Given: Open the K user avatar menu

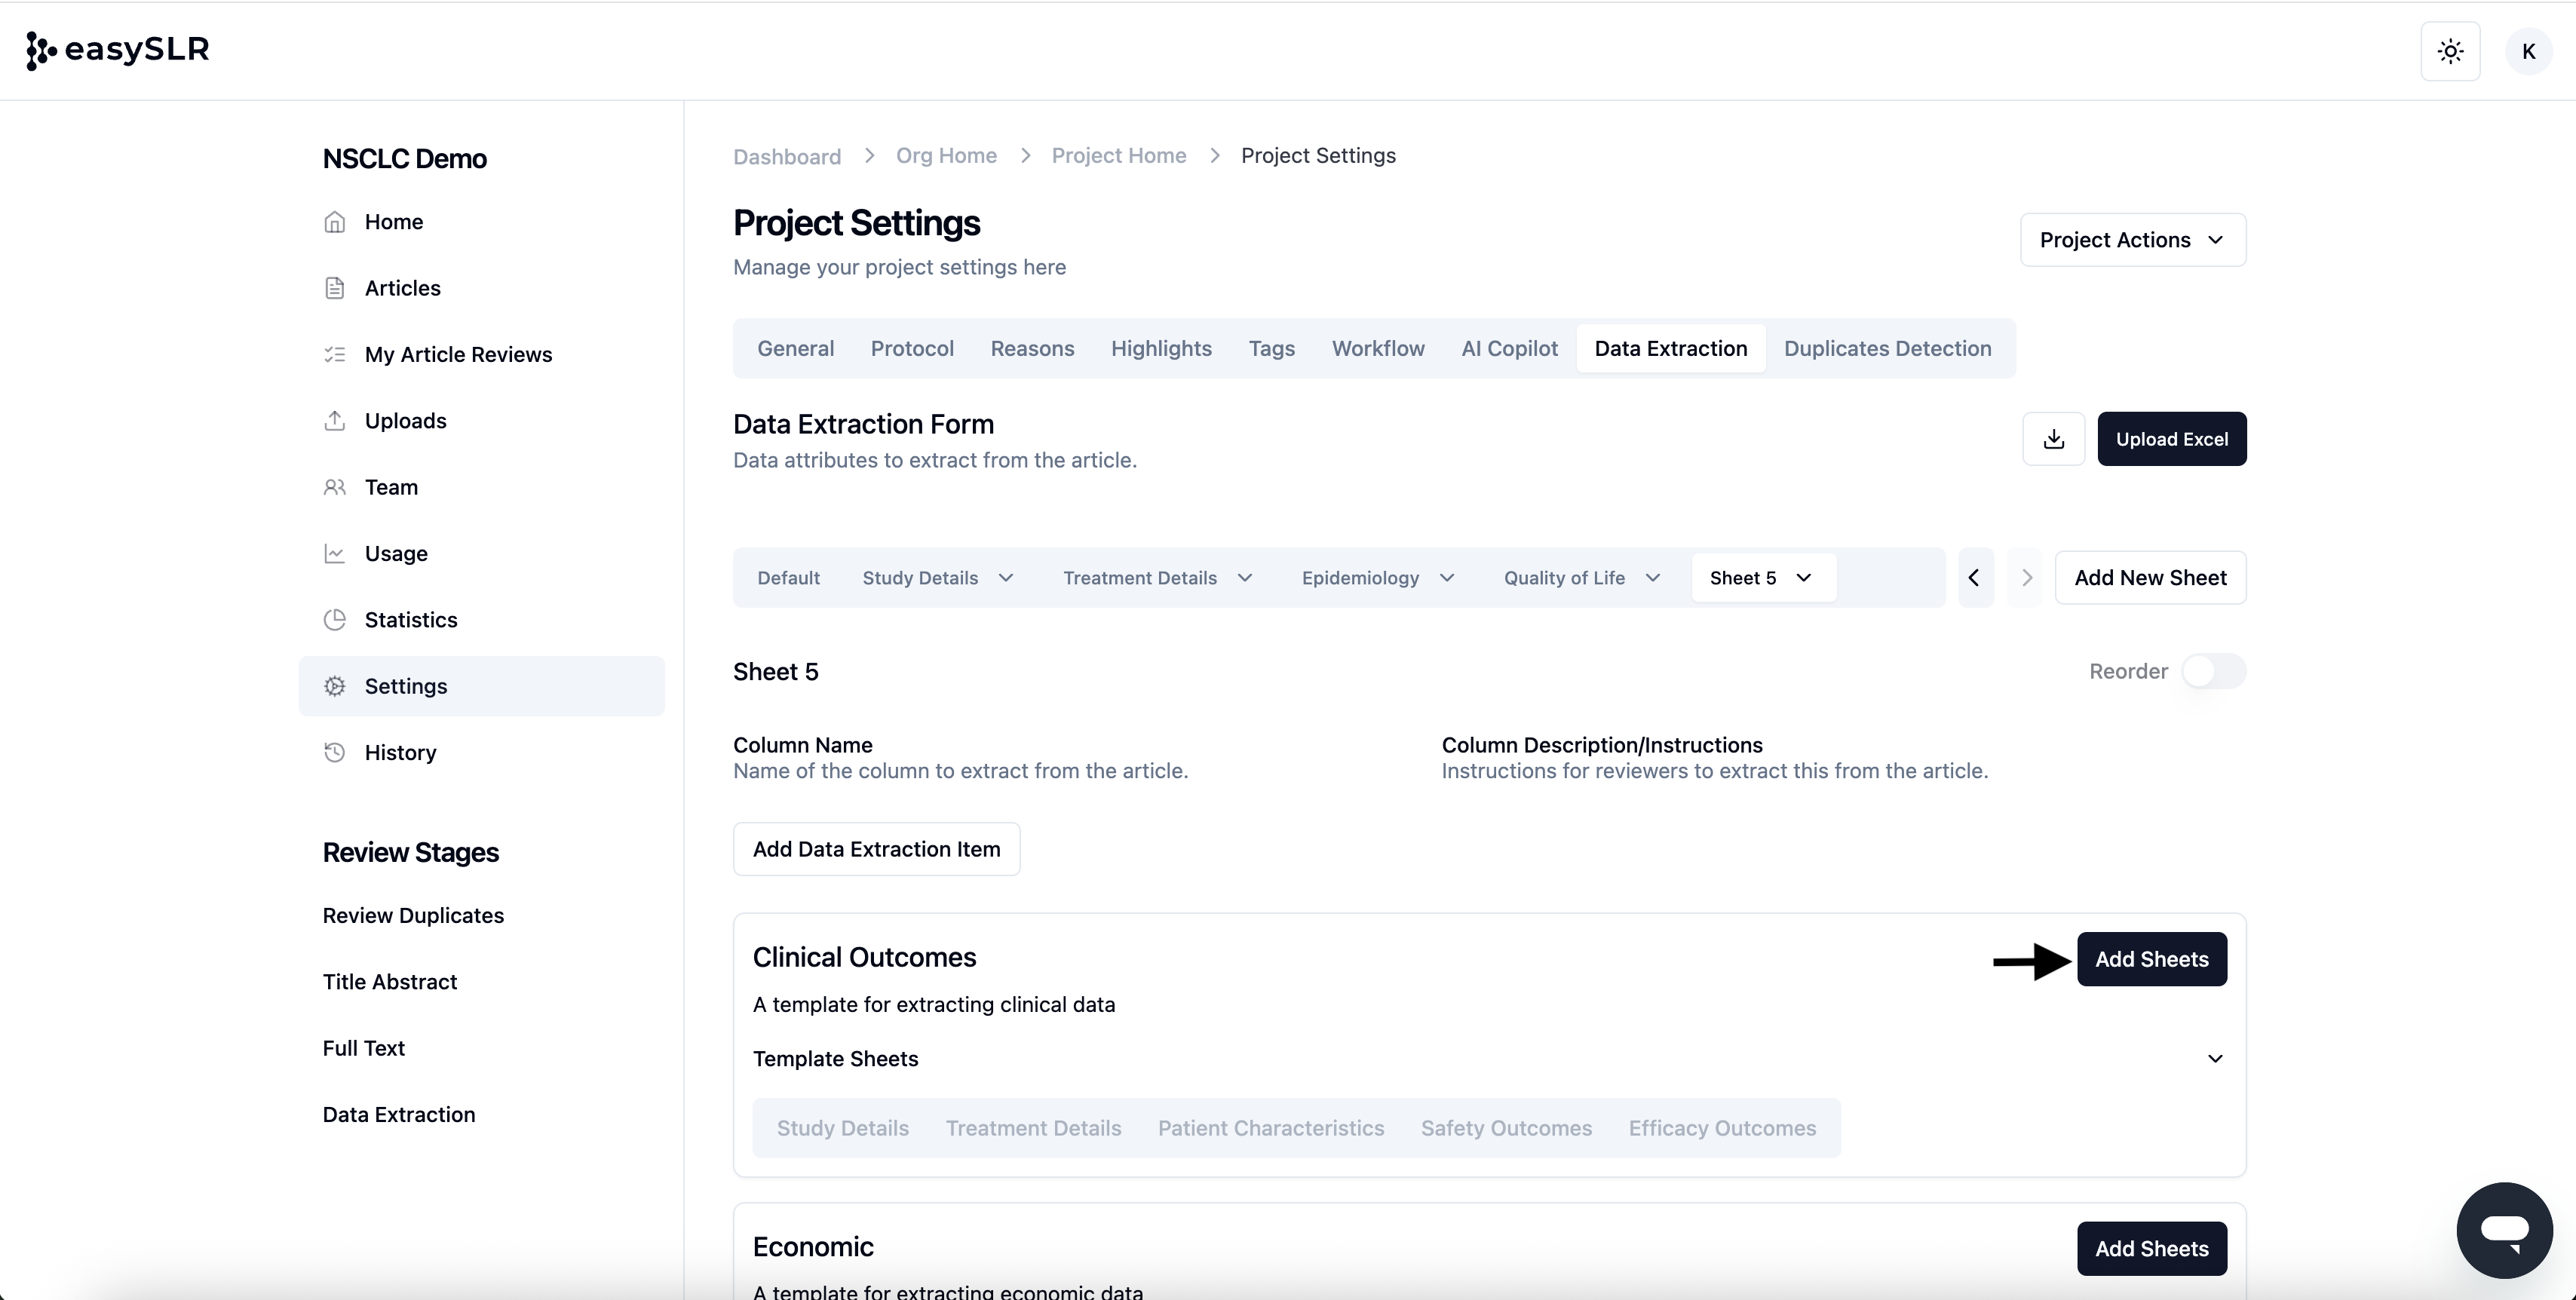Looking at the screenshot, I should tap(2528, 51).
